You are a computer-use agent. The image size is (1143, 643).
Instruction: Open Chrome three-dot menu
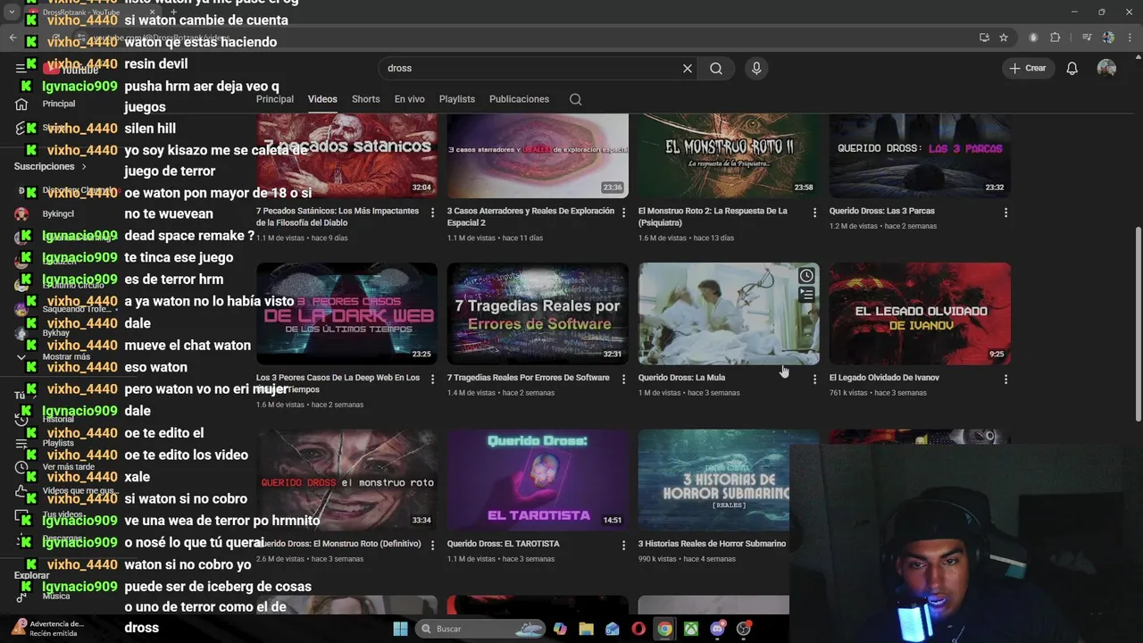click(1128, 38)
